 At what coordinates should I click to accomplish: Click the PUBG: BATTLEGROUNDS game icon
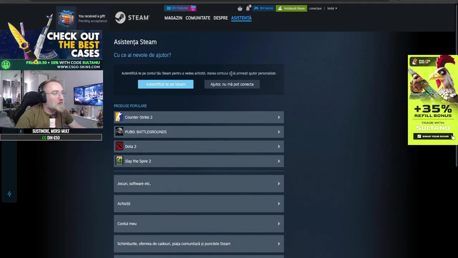click(119, 132)
